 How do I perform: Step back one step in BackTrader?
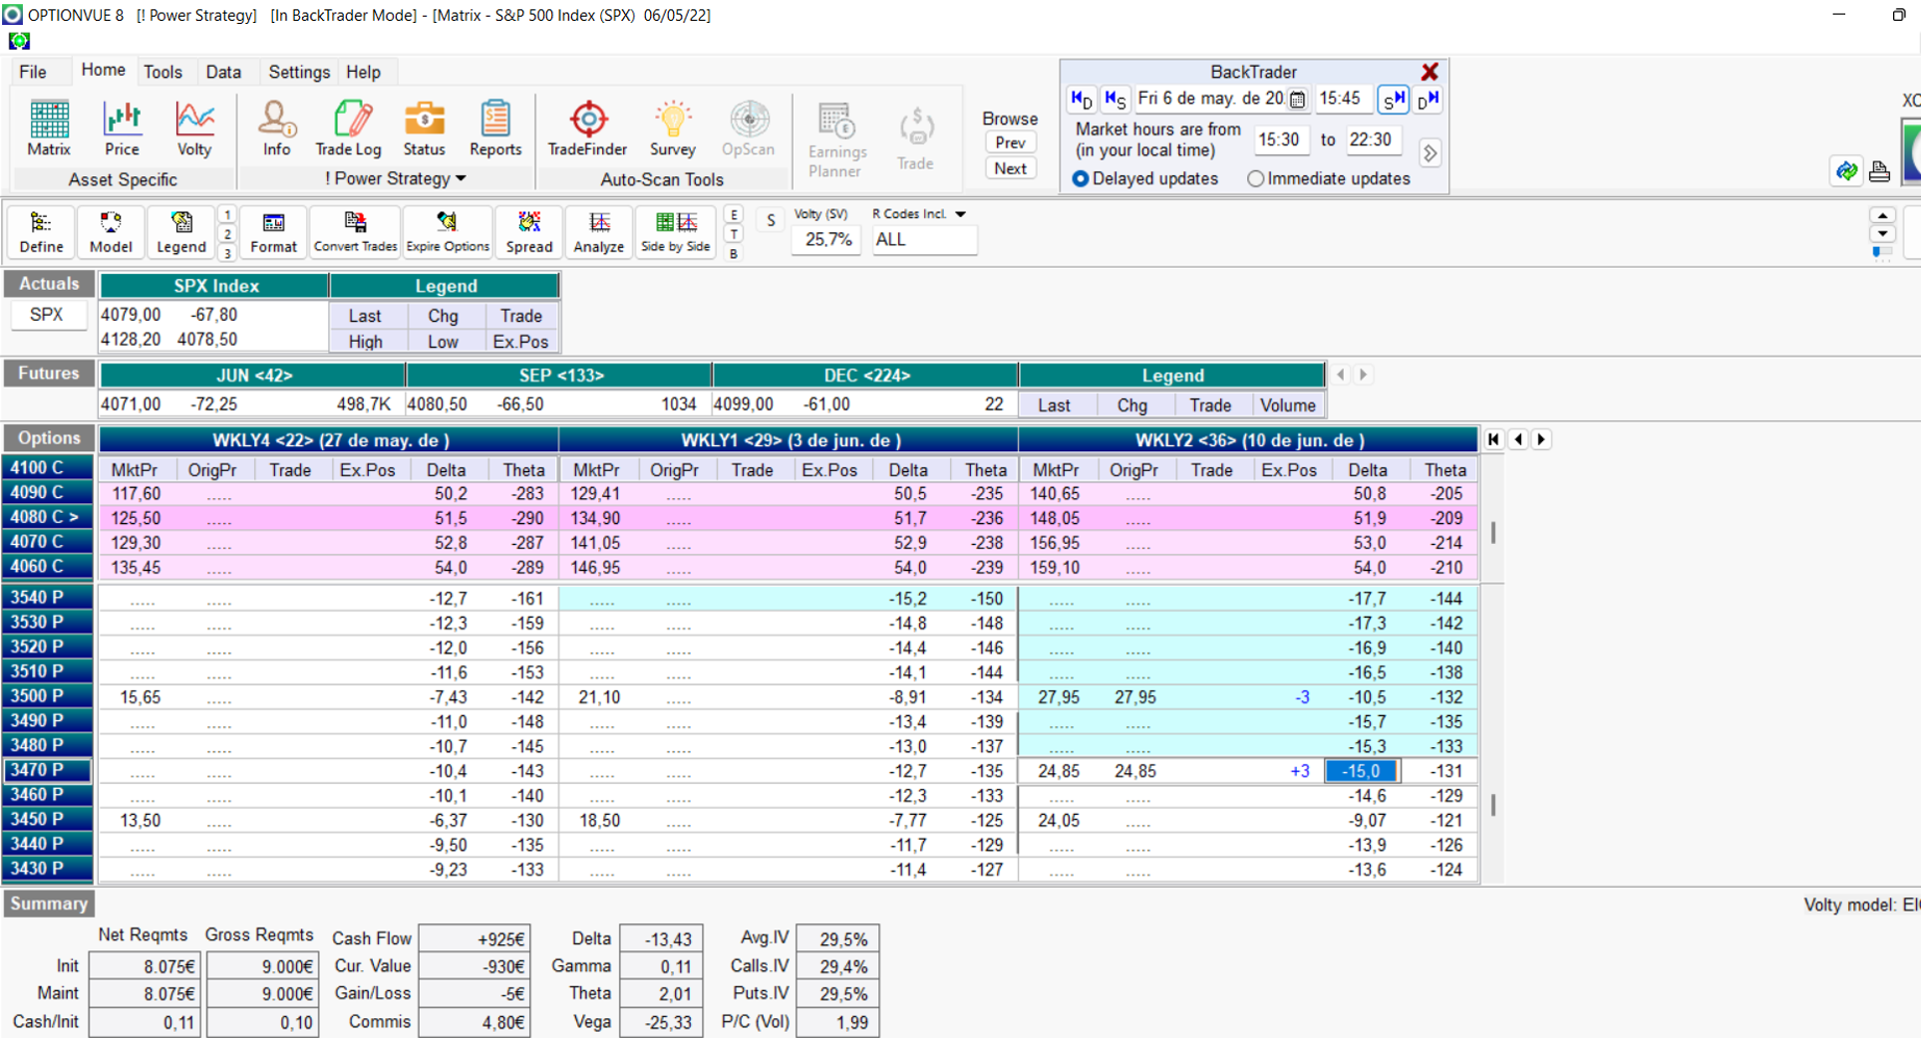click(1115, 99)
